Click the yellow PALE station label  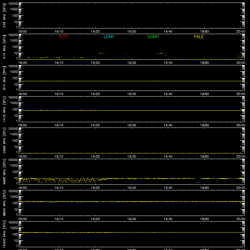(199, 37)
